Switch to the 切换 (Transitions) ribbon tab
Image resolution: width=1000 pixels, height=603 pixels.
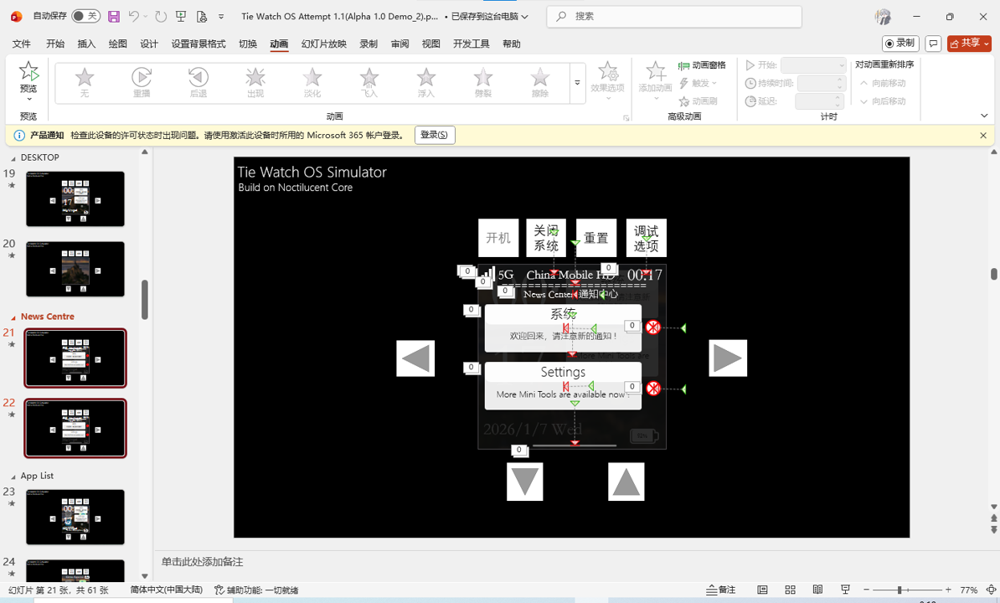[247, 44]
